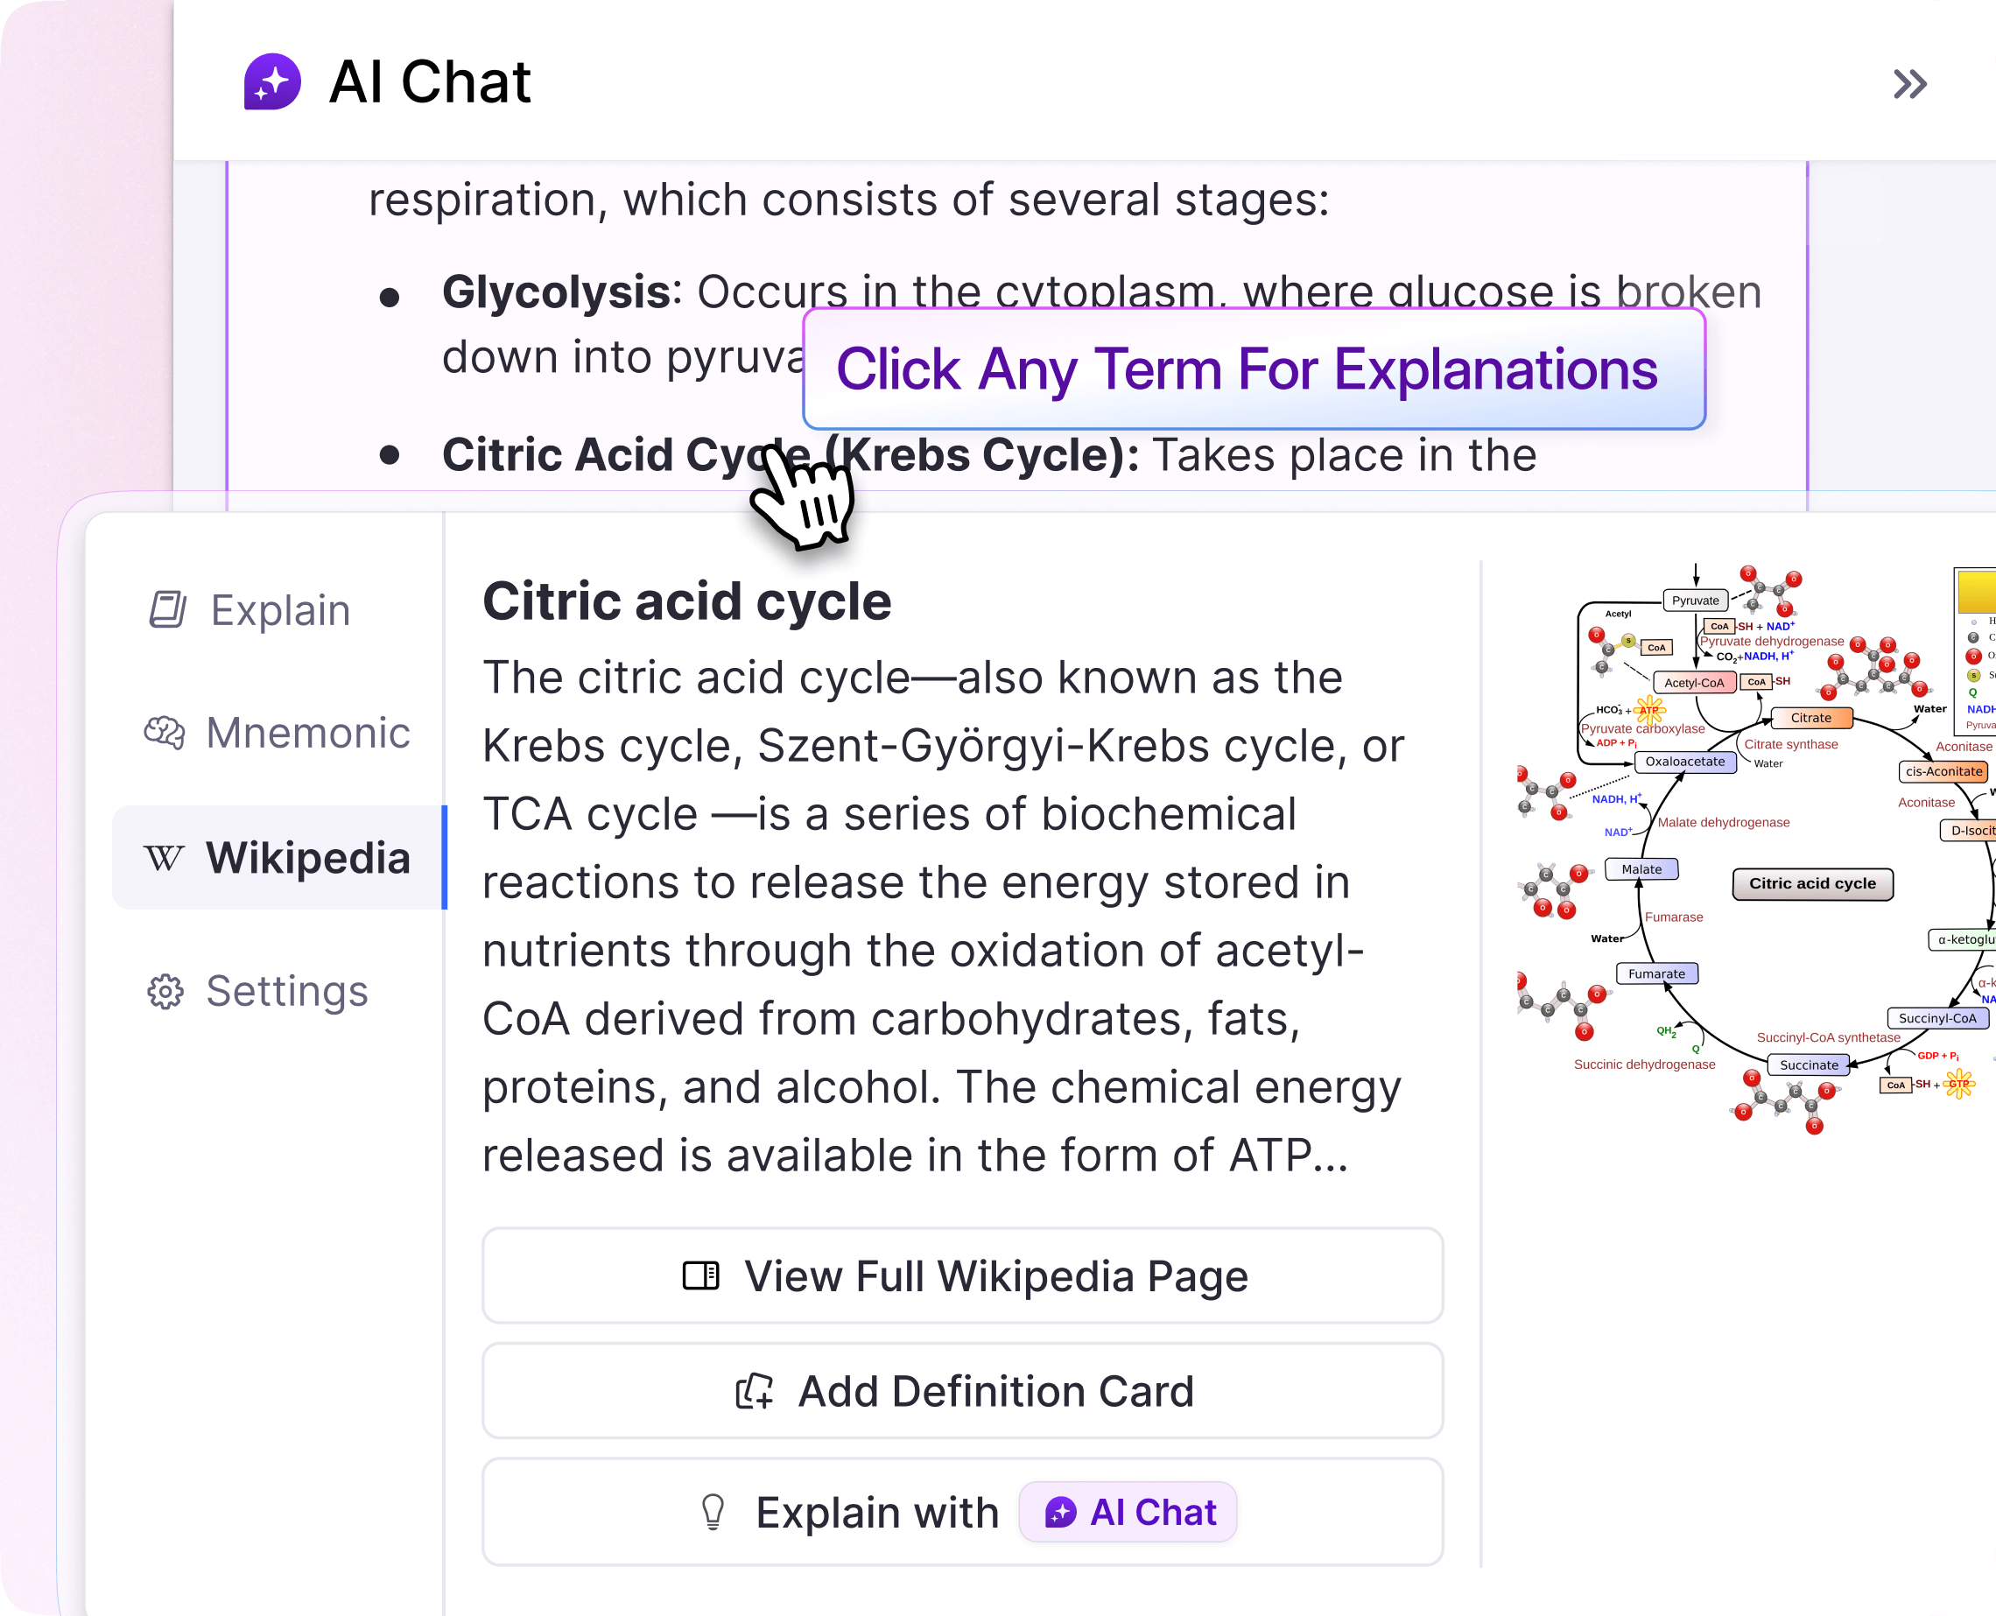Click the Mnemonic brain icon
Viewport: 1996px width, 1616px height.
tap(165, 734)
